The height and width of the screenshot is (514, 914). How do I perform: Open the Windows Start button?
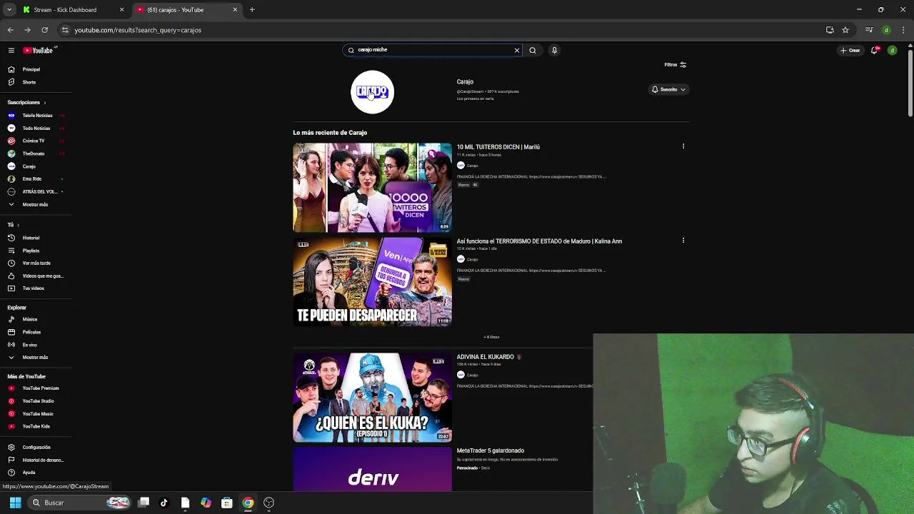[x=15, y=503]
